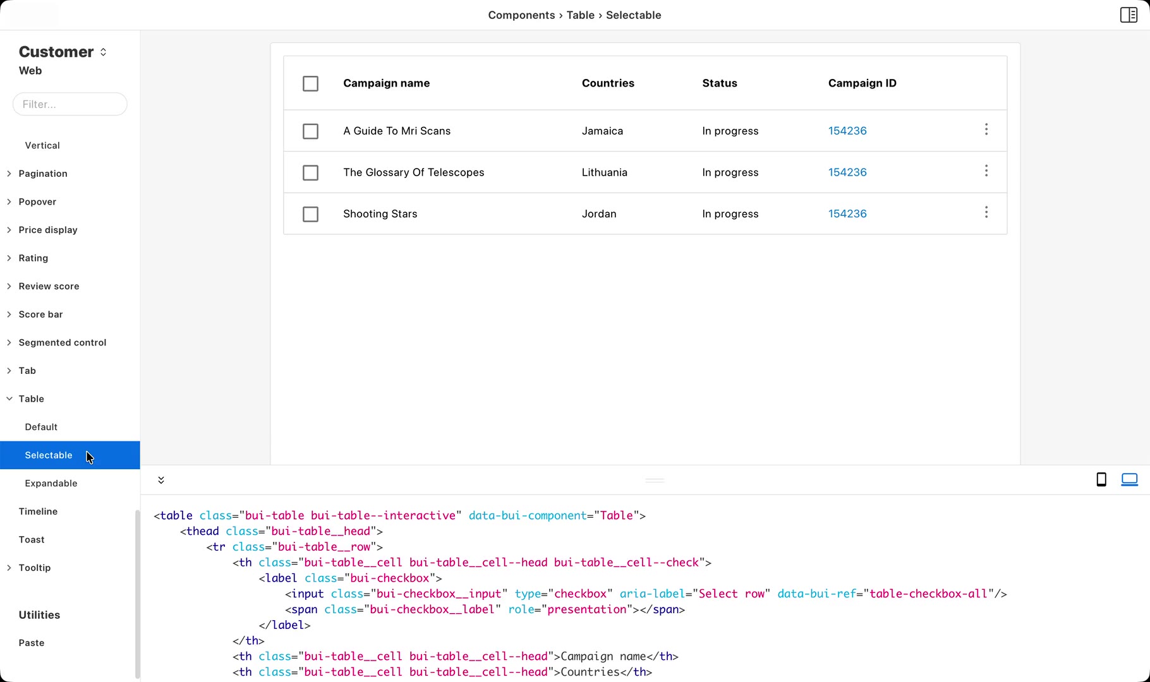Click the Lithuania cell in the table
The width and height of the screenshot is (1150, 682).
point(605,172)
